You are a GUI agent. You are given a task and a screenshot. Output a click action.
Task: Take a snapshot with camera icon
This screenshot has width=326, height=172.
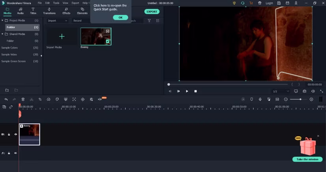coord(304,91)
